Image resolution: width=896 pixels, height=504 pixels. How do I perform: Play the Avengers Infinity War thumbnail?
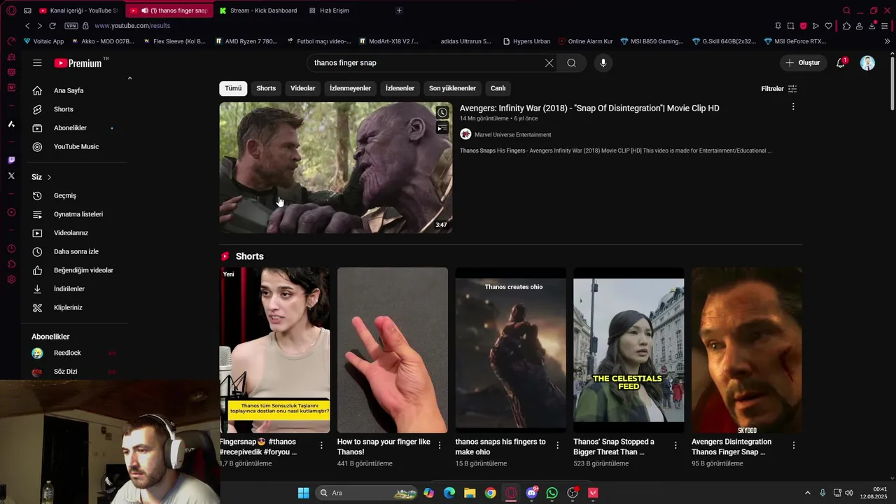(336, 168)
